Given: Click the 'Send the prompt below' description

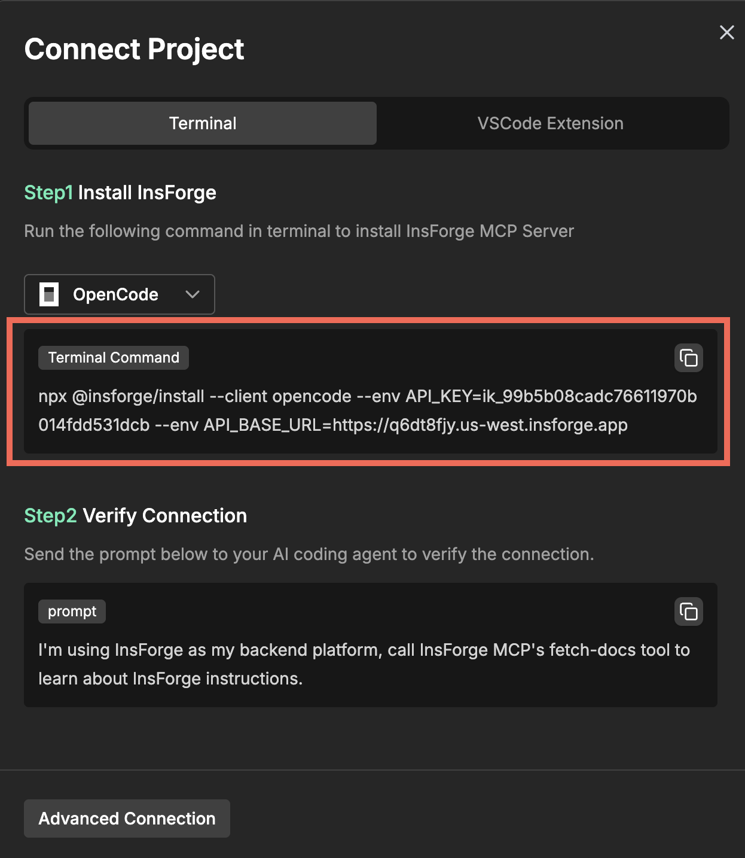Looking at the screenshot, I should [x=309, y=554].
